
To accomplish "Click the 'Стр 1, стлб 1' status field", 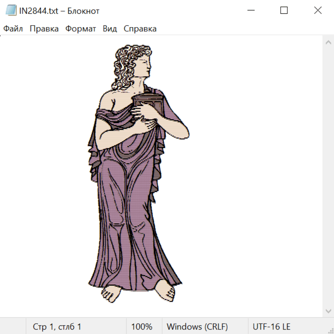I will [x=57, y=327].
